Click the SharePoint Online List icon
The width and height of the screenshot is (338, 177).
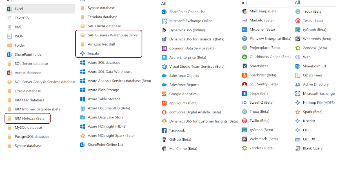tap(164, 12)
